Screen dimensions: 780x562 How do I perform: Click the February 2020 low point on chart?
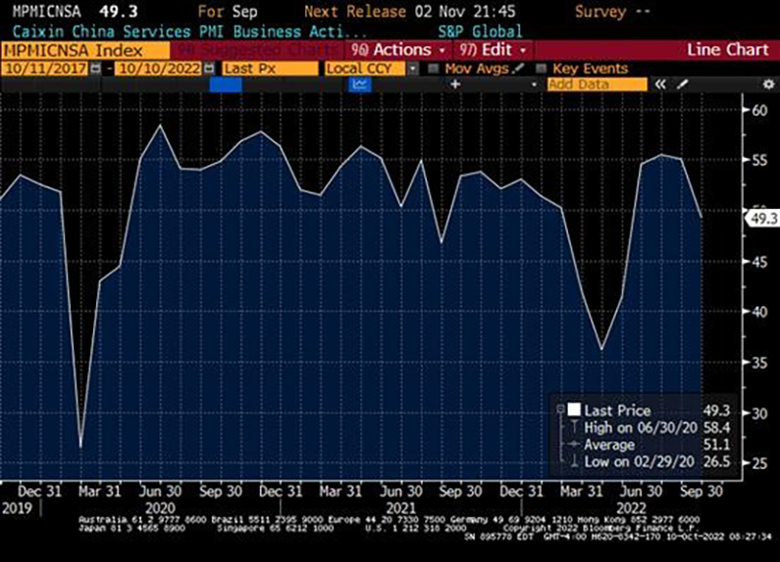pyautogui.click(x=80, y=446)
